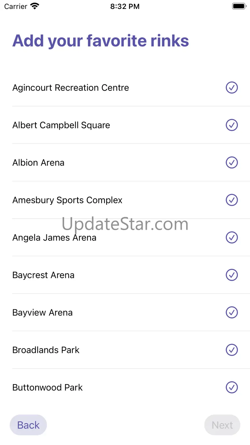Tap Amesbury Sports Complex checkmark circle
This screenshot has width=250, height=445.
(232, 200)
